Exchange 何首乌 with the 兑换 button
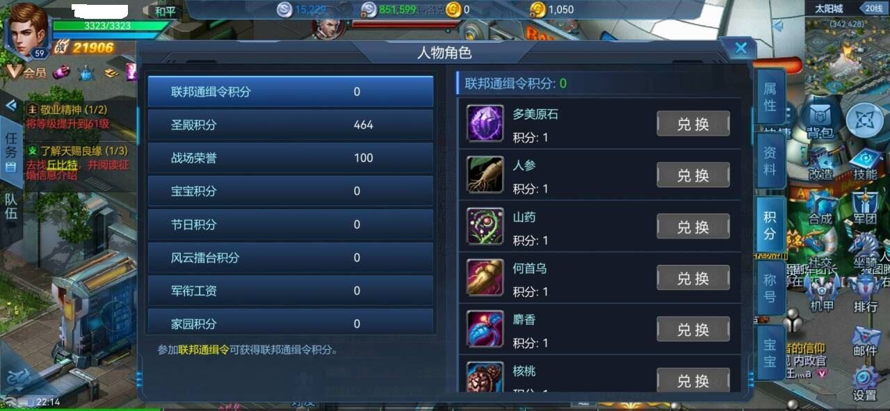Screen dimensions: 890x411 point(693,278)
